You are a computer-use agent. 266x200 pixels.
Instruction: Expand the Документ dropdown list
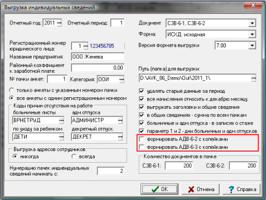[x=252, y=23]
